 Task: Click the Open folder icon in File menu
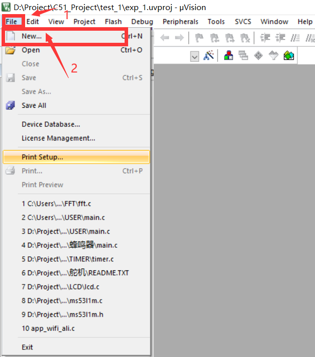pyautogui.click(x=11, y=50)
